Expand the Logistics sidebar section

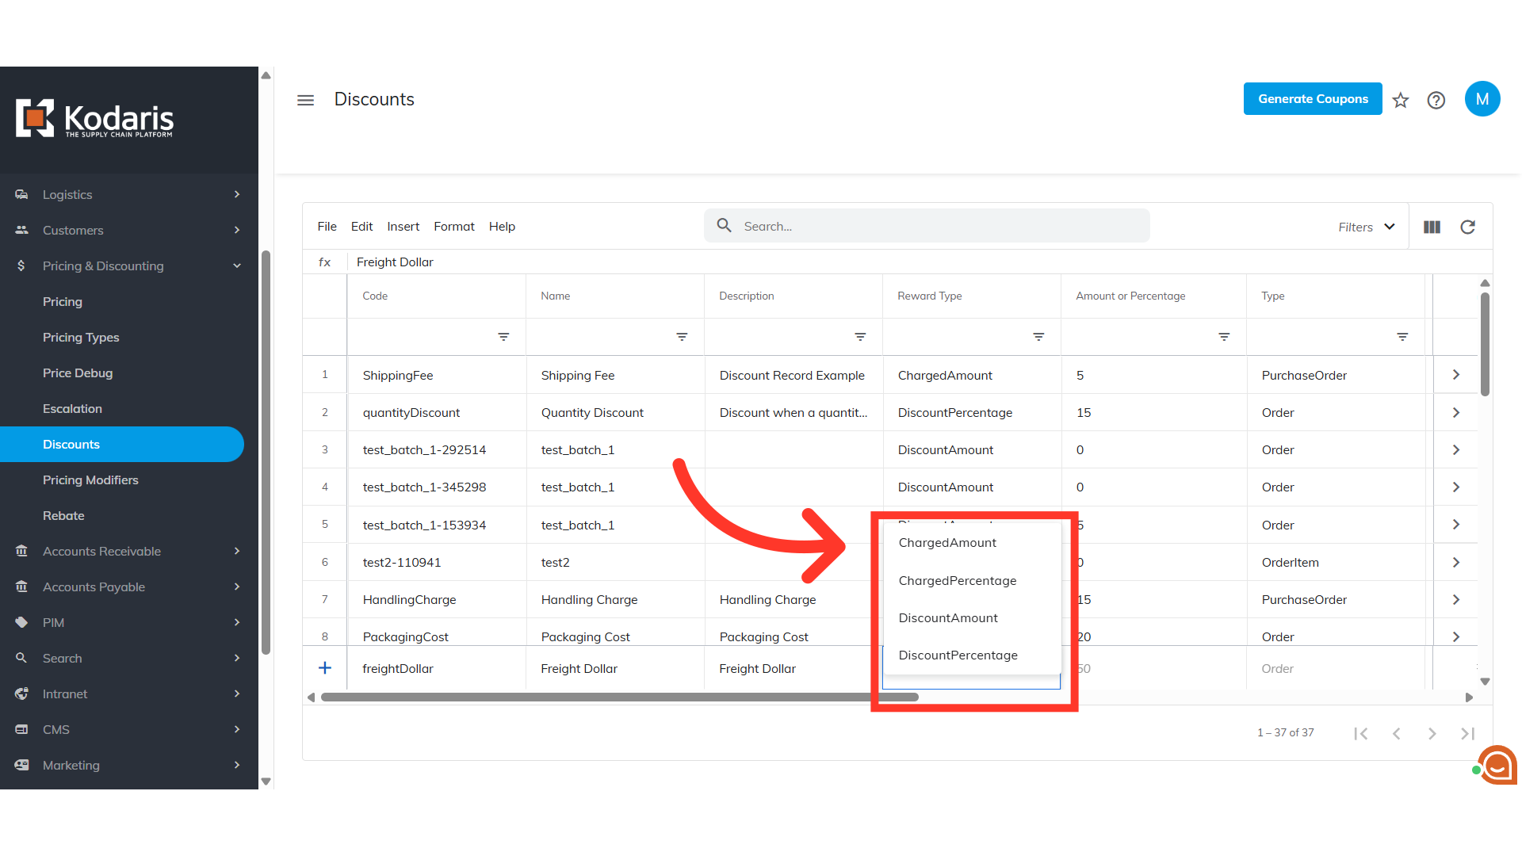click(x=237, y=195)
